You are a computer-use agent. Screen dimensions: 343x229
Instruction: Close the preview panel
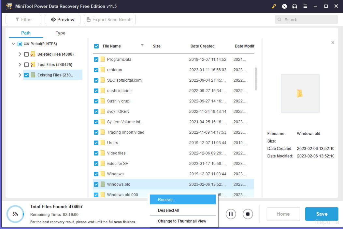pos(333,43)
